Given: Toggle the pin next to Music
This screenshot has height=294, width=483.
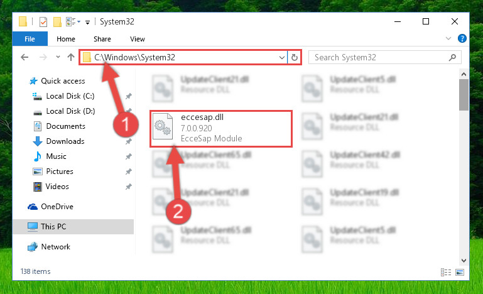Looking at the screenshot, I should 129,156.
